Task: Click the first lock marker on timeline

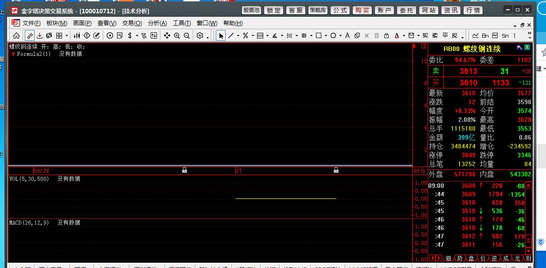Action: click(184, 170)
